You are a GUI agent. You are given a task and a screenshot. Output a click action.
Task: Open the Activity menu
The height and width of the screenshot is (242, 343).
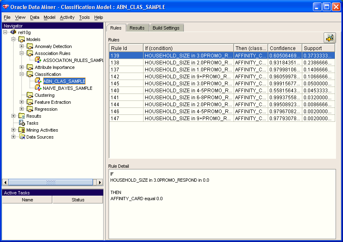click(67, 17)
